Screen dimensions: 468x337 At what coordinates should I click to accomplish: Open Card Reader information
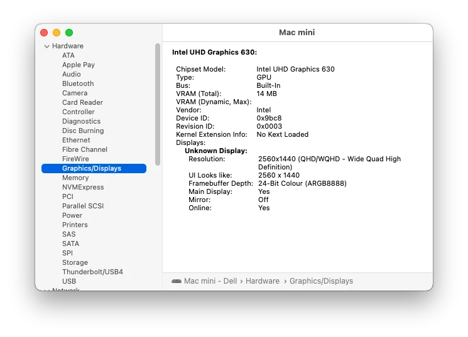(x=82, y=102)
